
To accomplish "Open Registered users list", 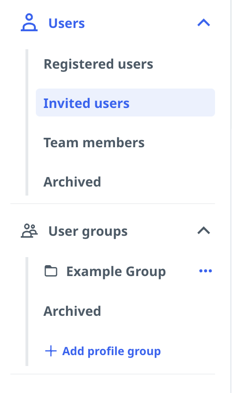I will (99, 64).
